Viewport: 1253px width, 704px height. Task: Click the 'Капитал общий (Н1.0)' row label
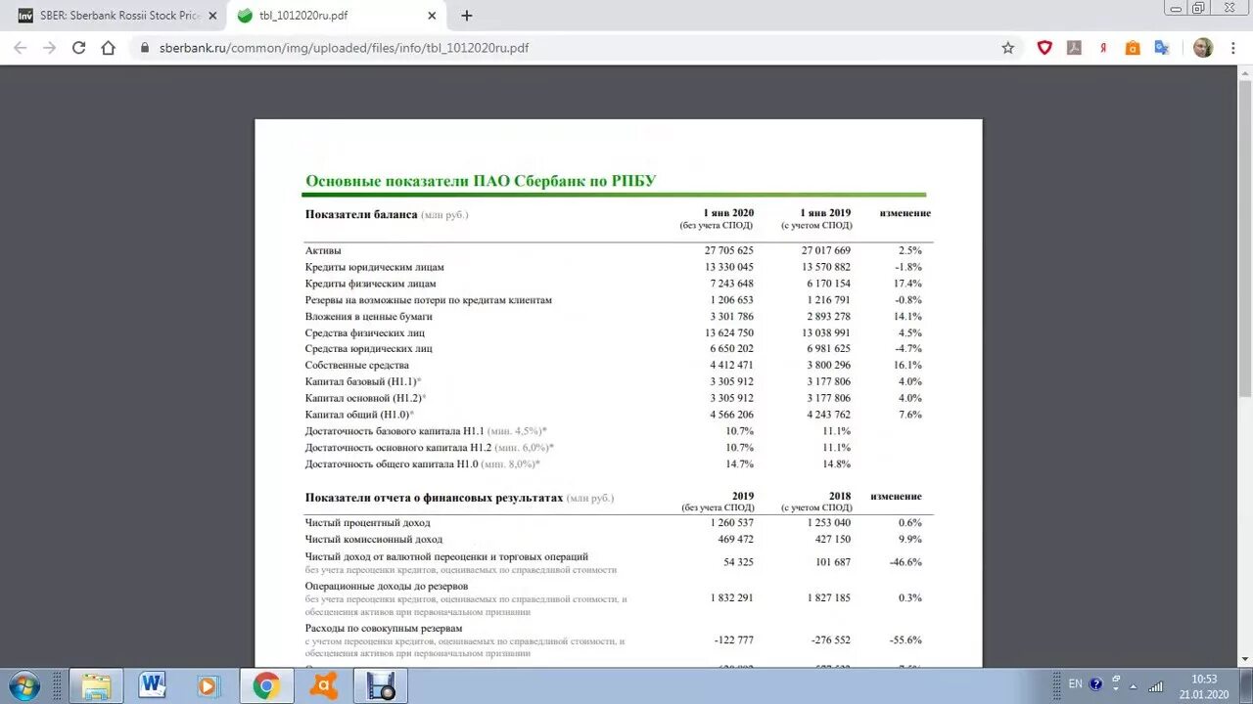click(359, 415)
